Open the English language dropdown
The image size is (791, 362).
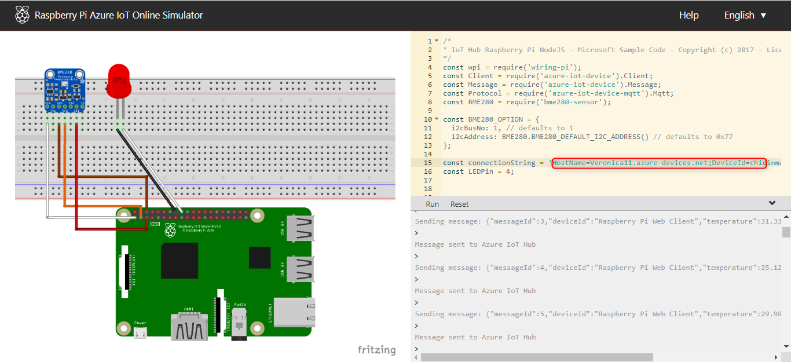coord(745,16)
